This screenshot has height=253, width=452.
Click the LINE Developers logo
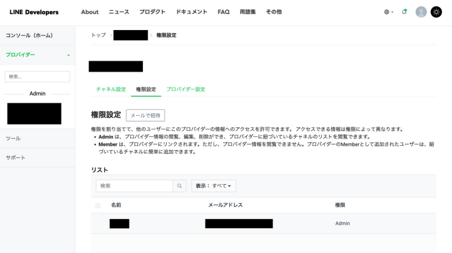tap(34, 12)
